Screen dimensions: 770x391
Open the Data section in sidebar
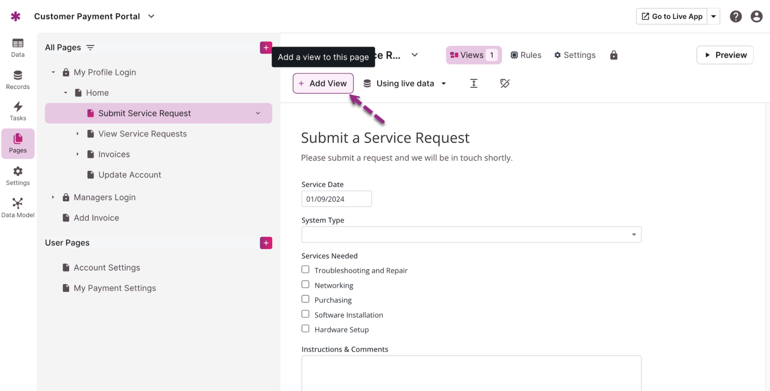tap(17, 47)
